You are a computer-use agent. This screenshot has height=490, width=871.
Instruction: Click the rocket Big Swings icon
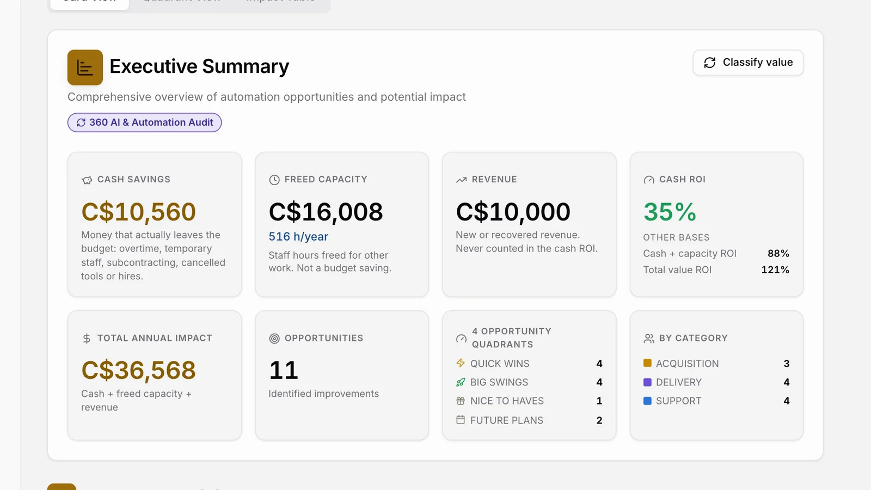461,382
